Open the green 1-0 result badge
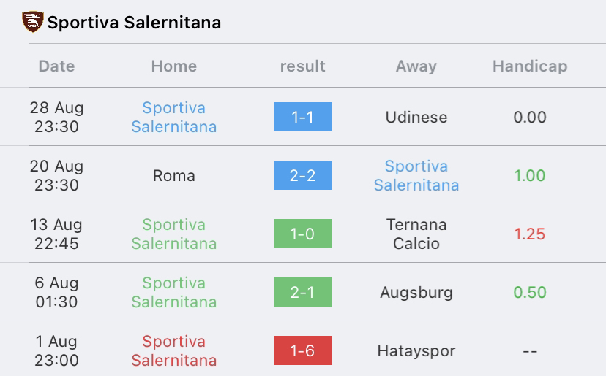Screen dimensions: 606x376 302,234
